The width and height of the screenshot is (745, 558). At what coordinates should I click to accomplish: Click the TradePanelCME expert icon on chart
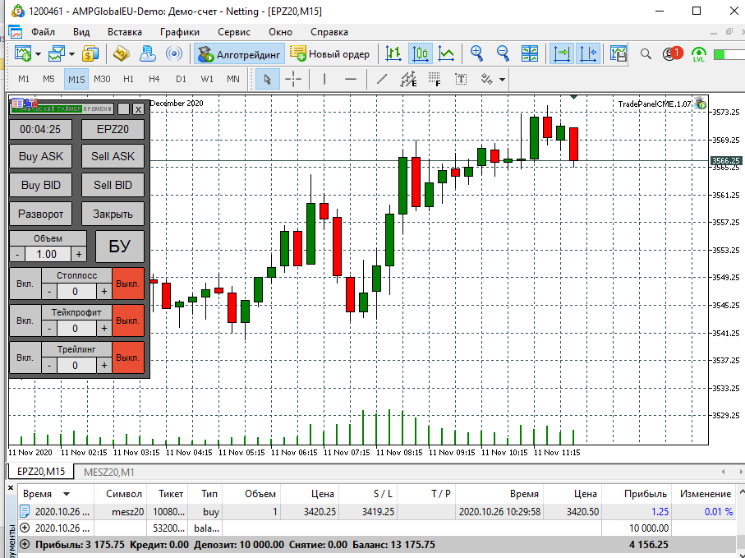pyautogui.click(x=700, y=104)
